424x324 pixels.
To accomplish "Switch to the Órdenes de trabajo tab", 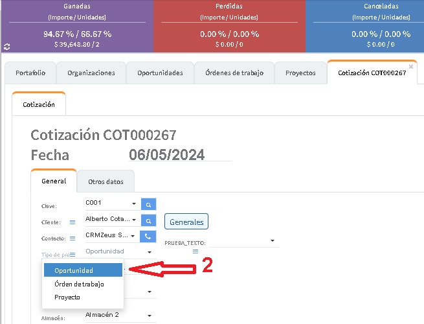I will click(234, 73).
